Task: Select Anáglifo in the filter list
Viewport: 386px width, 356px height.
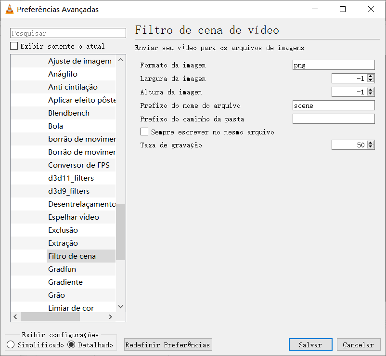Action: 63,74
